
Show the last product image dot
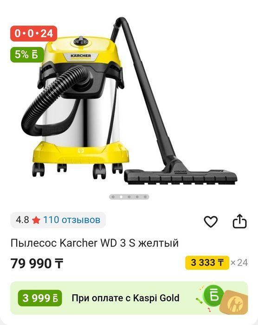(145, 197)
